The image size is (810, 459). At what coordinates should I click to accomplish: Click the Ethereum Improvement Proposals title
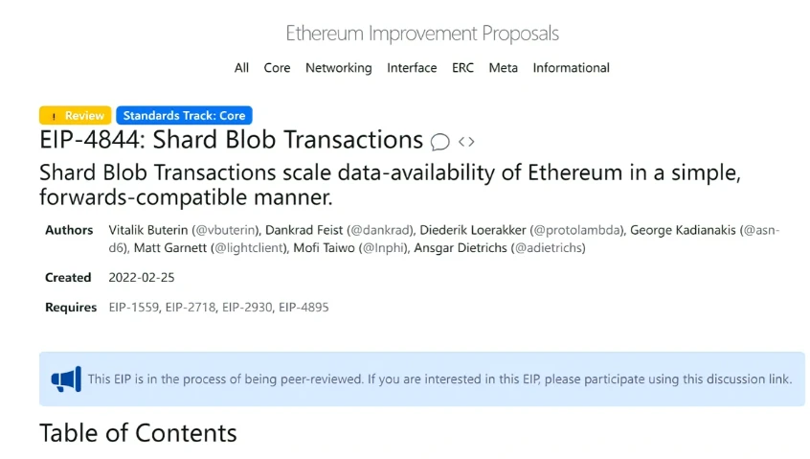click(422, 34)
